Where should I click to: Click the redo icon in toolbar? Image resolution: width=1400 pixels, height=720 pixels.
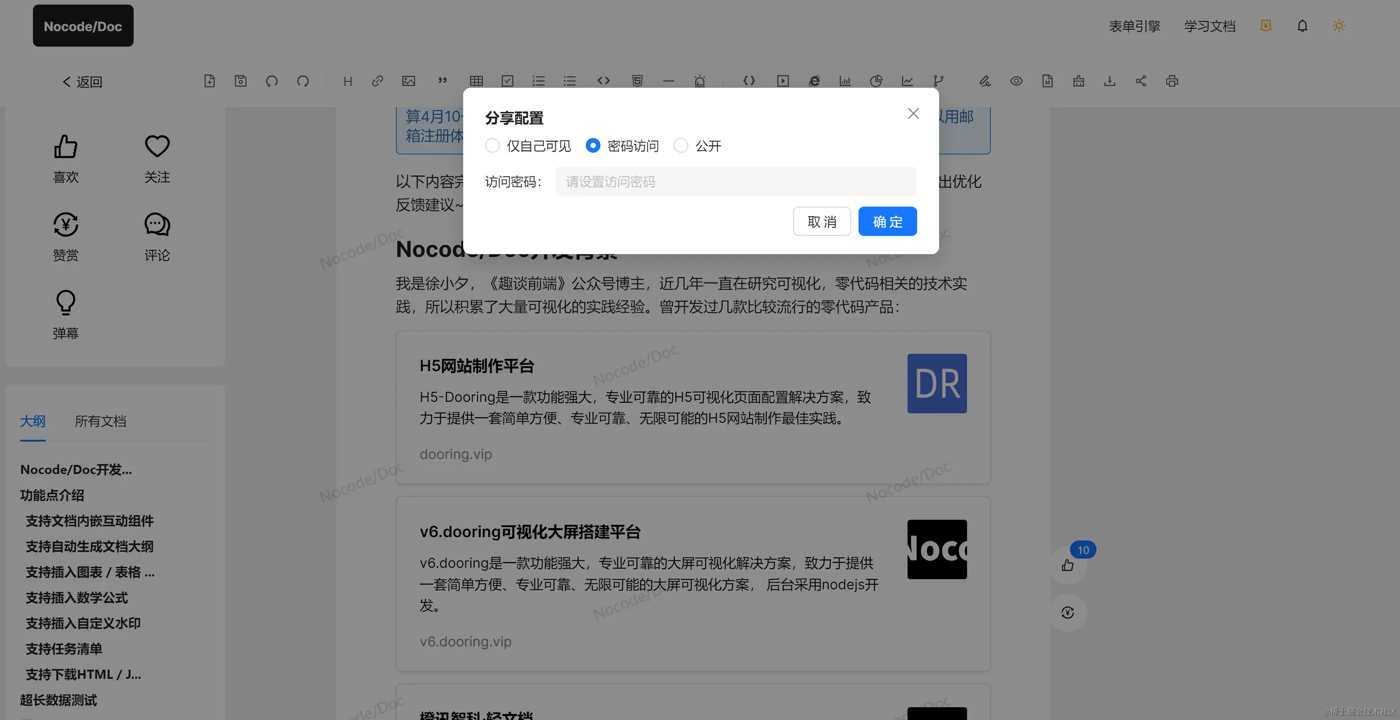(303, 81)
